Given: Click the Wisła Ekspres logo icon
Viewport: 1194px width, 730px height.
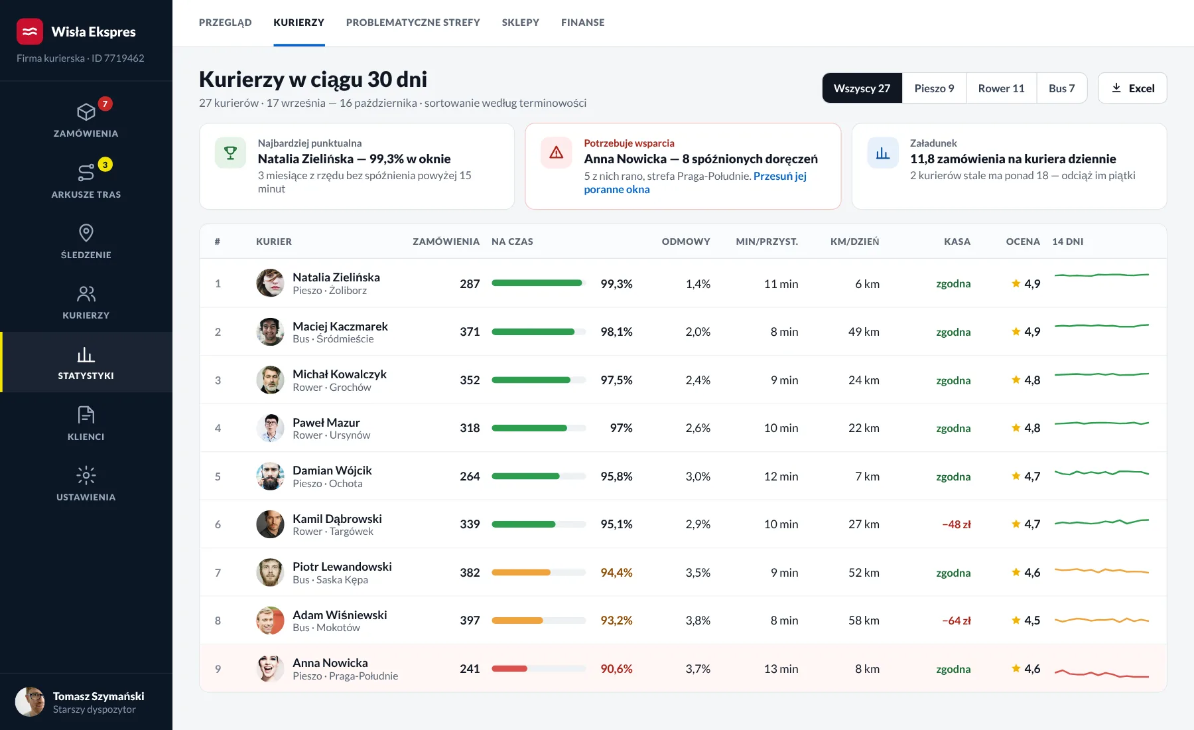Looking at the screenshot, I should [30, 31].
